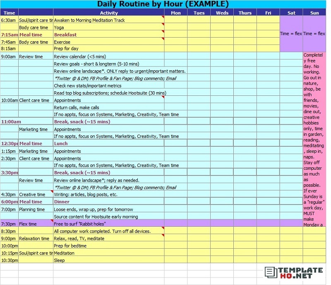The width and height of the screenshot is (331, 285).
Task: Select the Sun column header
Action: [x=314, y=13]
